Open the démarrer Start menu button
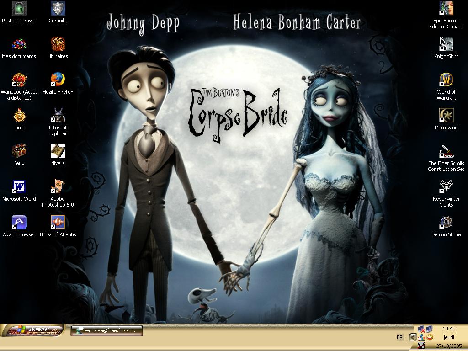 (34, 330)
